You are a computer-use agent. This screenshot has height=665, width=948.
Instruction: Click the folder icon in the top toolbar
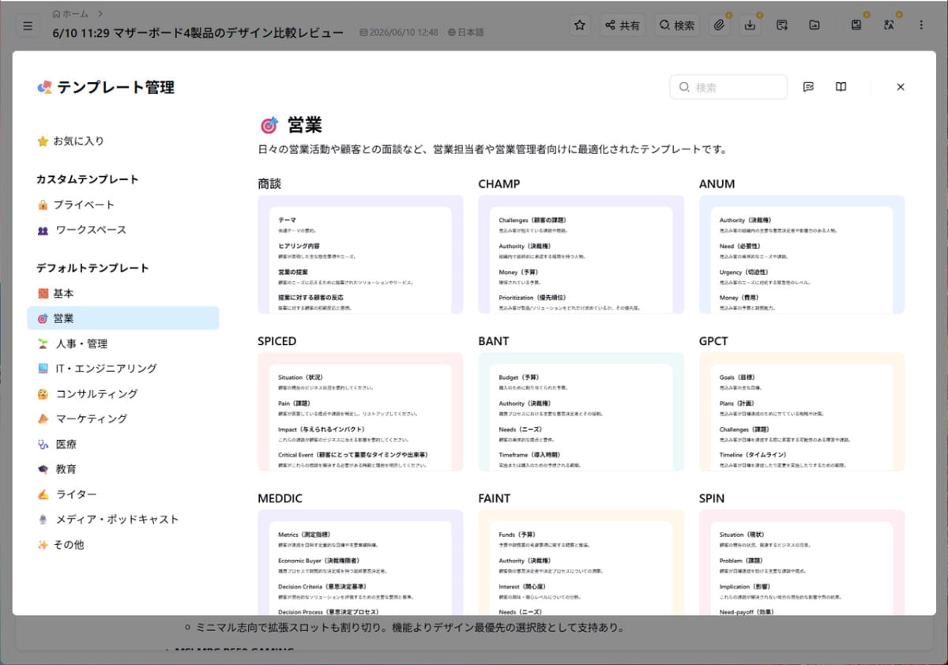814,25
